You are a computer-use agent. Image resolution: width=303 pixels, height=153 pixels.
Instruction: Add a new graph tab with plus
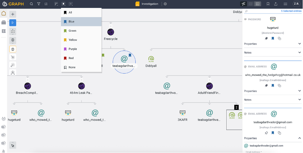(x=165, y=4)
